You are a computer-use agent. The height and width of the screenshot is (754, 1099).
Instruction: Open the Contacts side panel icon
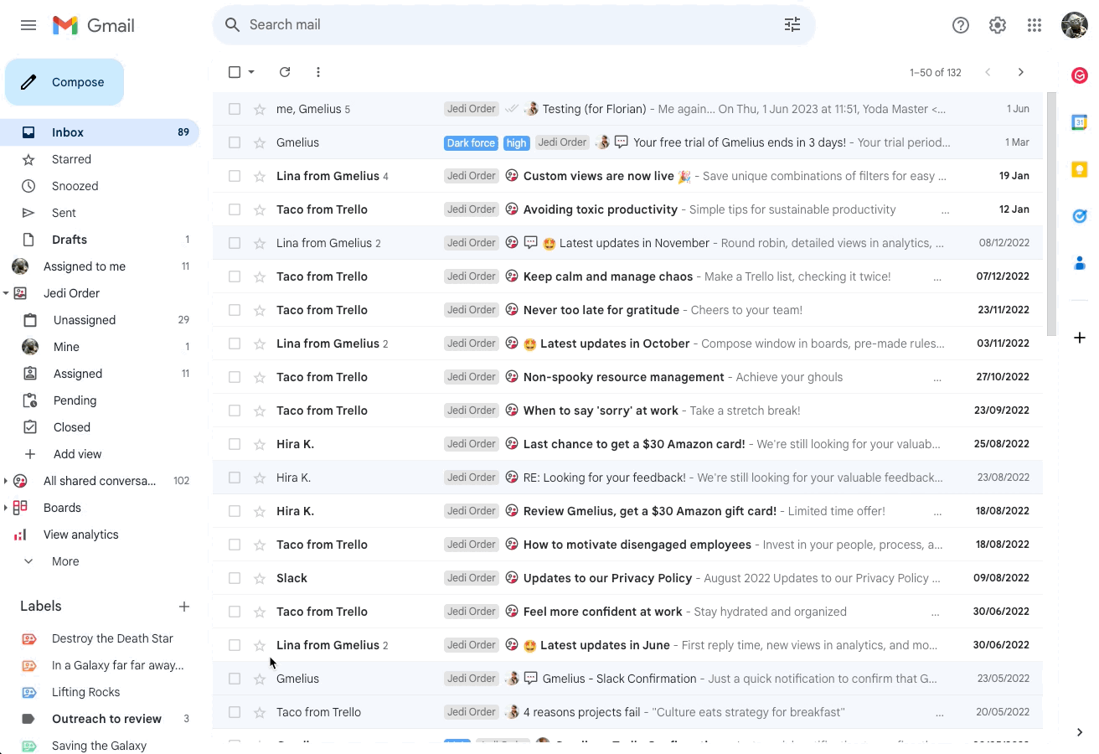(1080, 263)
